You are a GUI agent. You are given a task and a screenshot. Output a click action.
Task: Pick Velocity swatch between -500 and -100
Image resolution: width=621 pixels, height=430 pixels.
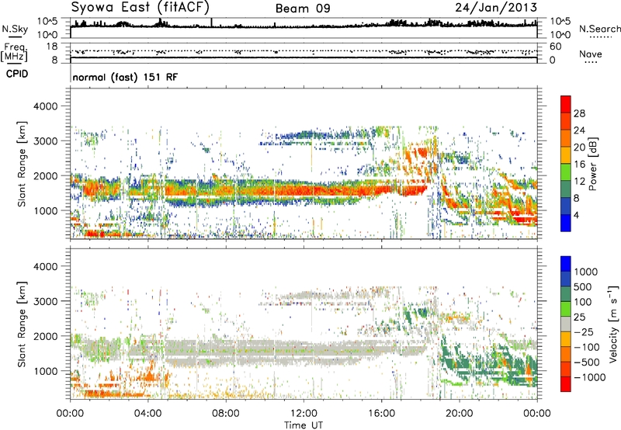(566, 354)
